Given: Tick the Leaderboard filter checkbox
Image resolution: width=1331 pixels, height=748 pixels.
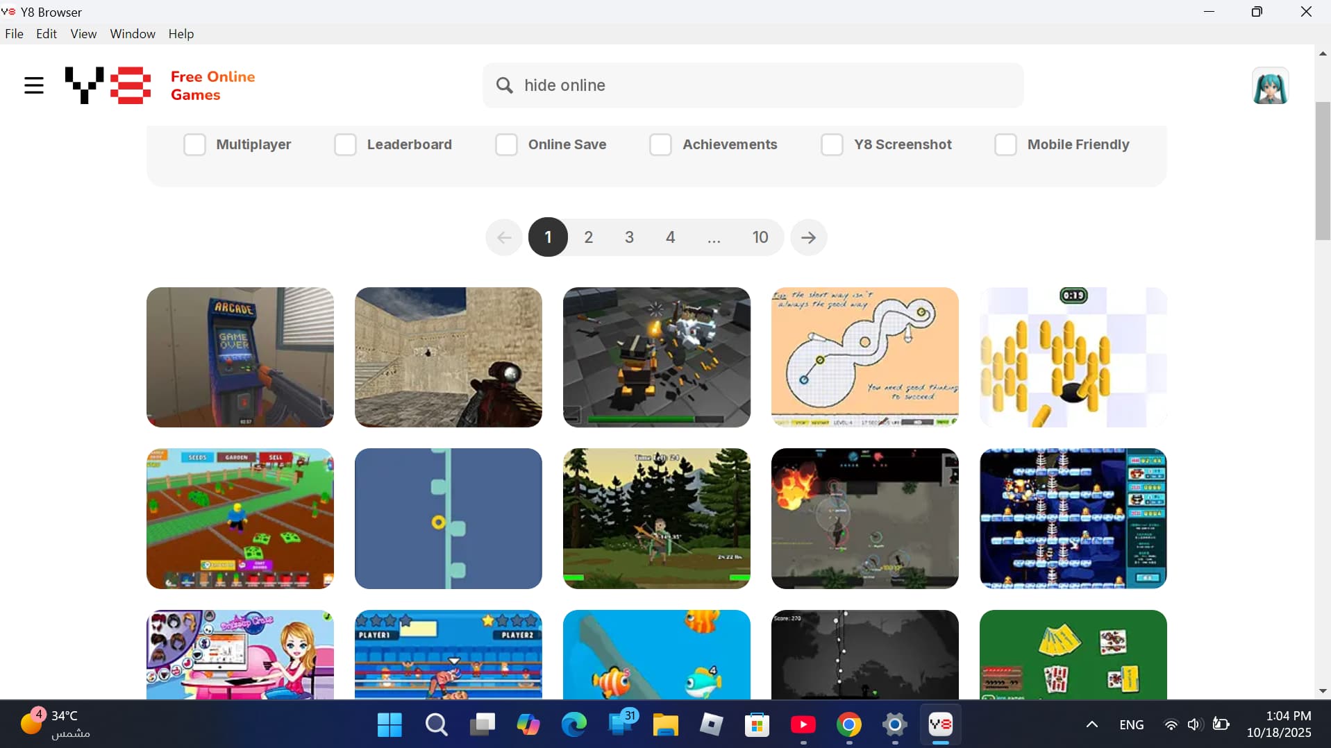Looking at the screenshot, I should 345,144.
